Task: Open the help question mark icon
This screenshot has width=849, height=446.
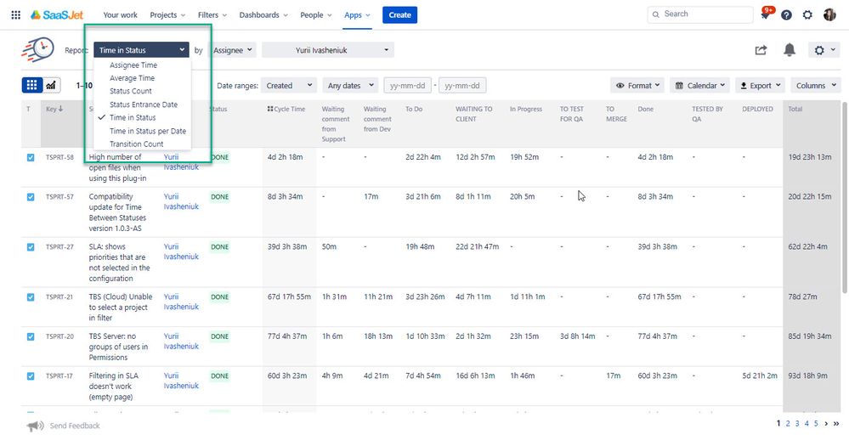Action: pyautogui.click(x=786, y=15)
